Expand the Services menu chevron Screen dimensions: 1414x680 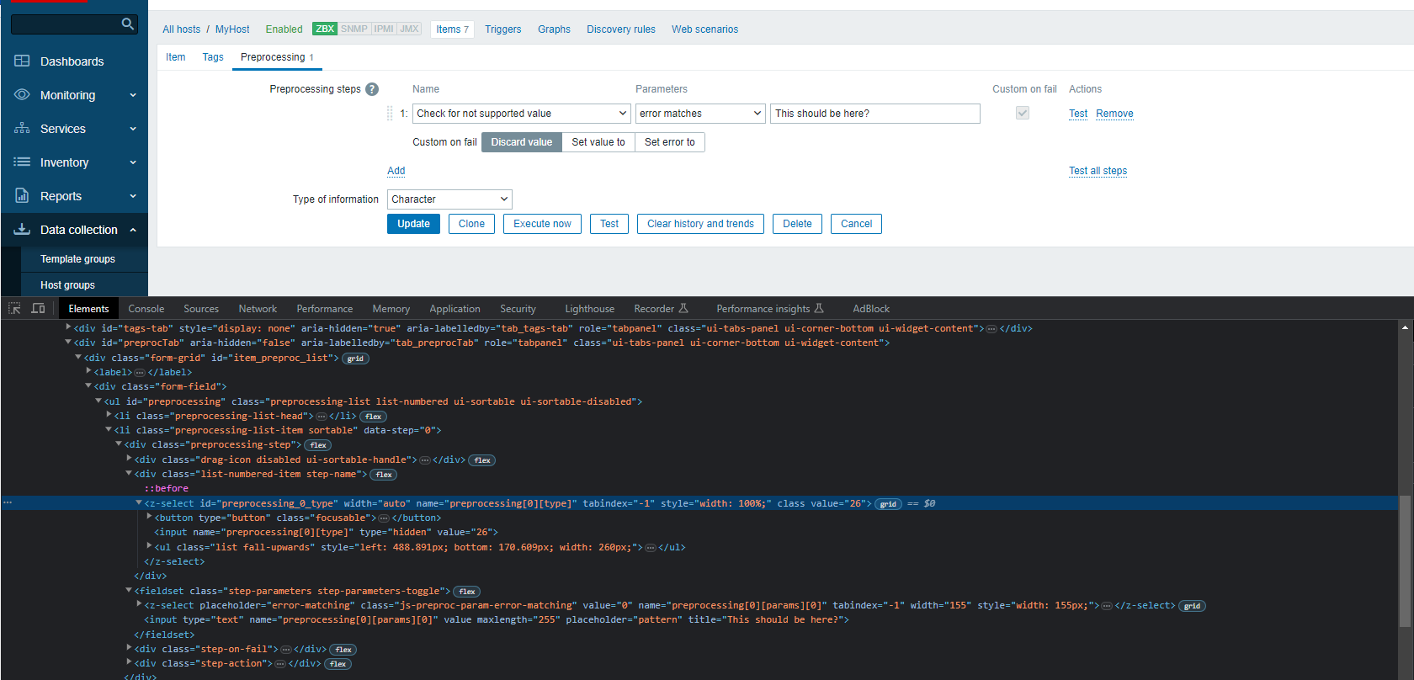click(x=133, y=129)
